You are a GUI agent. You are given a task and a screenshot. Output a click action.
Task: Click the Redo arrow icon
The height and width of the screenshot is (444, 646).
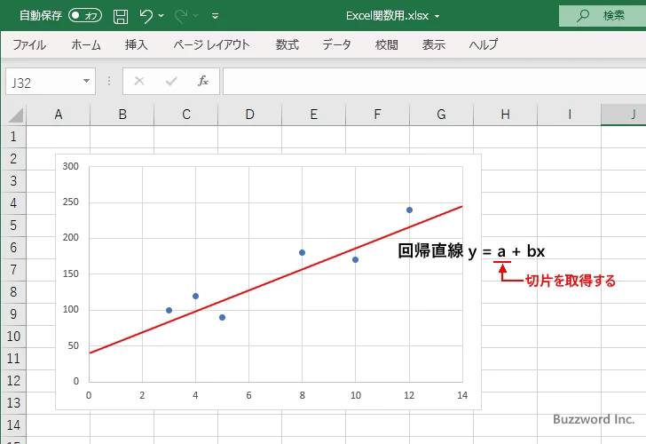point(180,16)
